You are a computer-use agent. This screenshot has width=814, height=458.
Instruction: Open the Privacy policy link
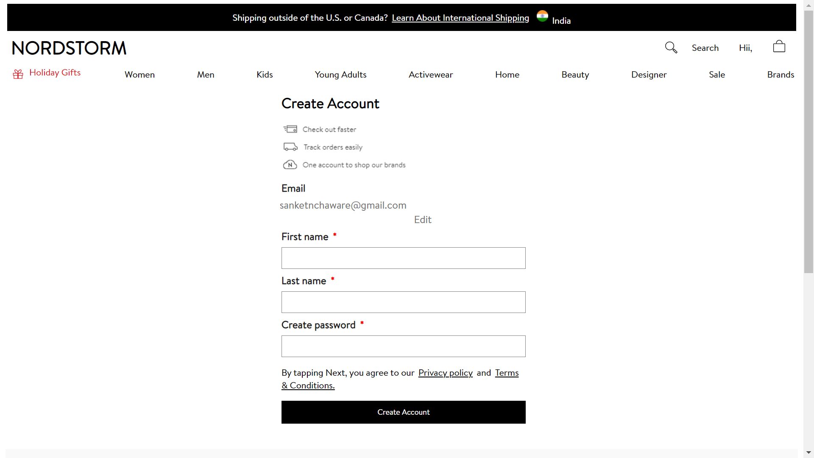[445, 373]
